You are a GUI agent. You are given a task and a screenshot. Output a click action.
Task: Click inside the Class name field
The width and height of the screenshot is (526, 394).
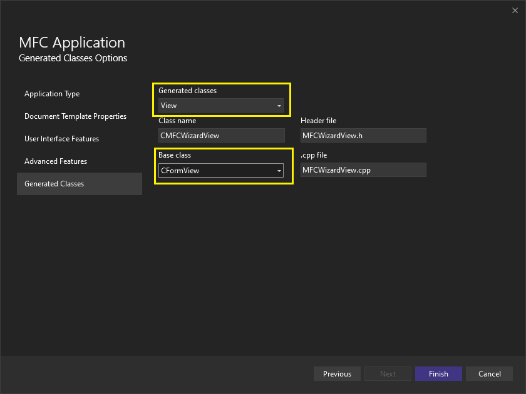point(220,135)
